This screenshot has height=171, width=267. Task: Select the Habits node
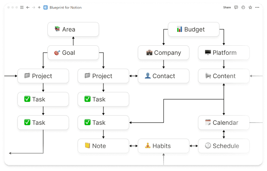coord(164,146)
